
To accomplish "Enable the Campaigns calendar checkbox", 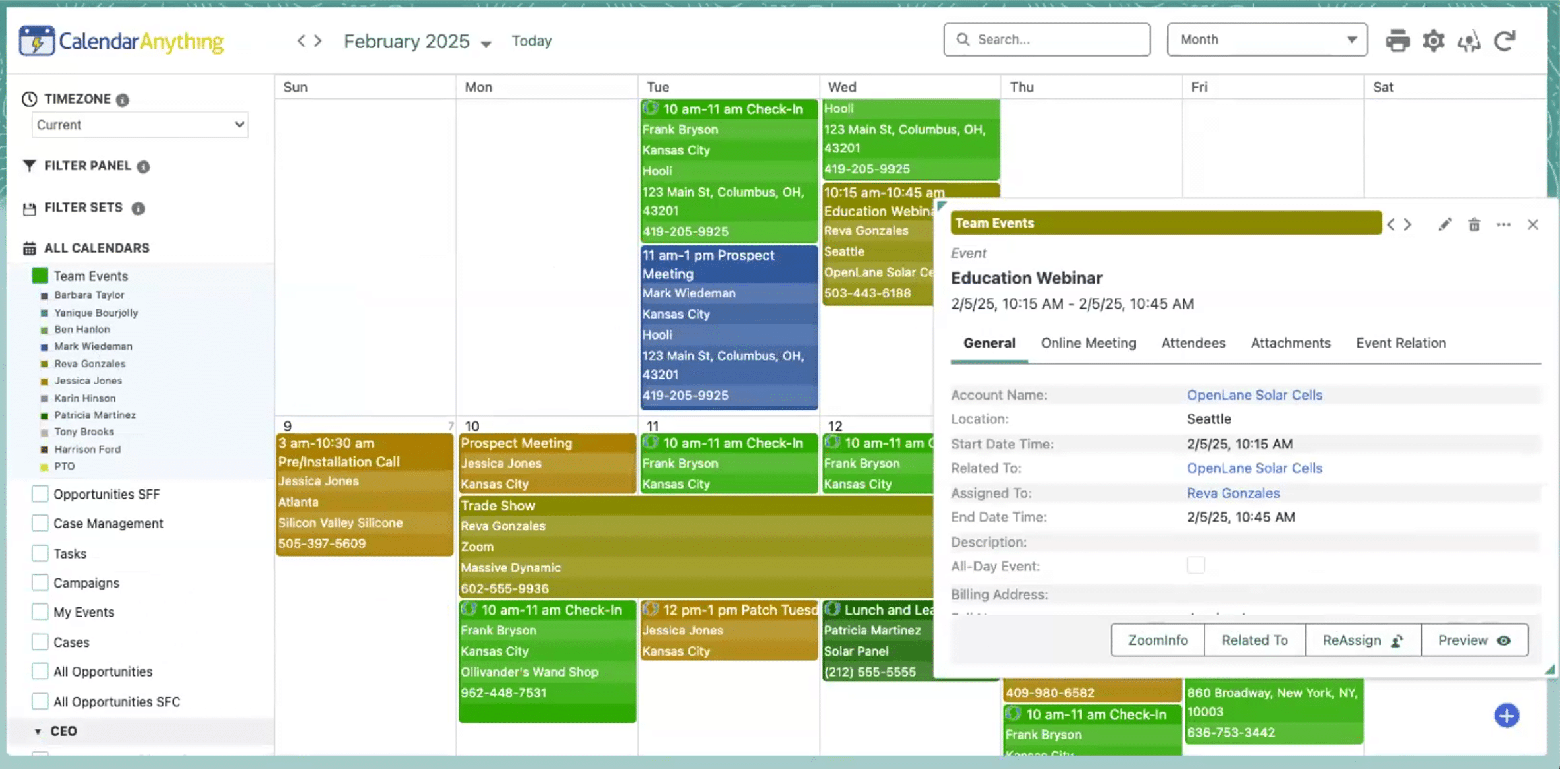I will (40, 582).
